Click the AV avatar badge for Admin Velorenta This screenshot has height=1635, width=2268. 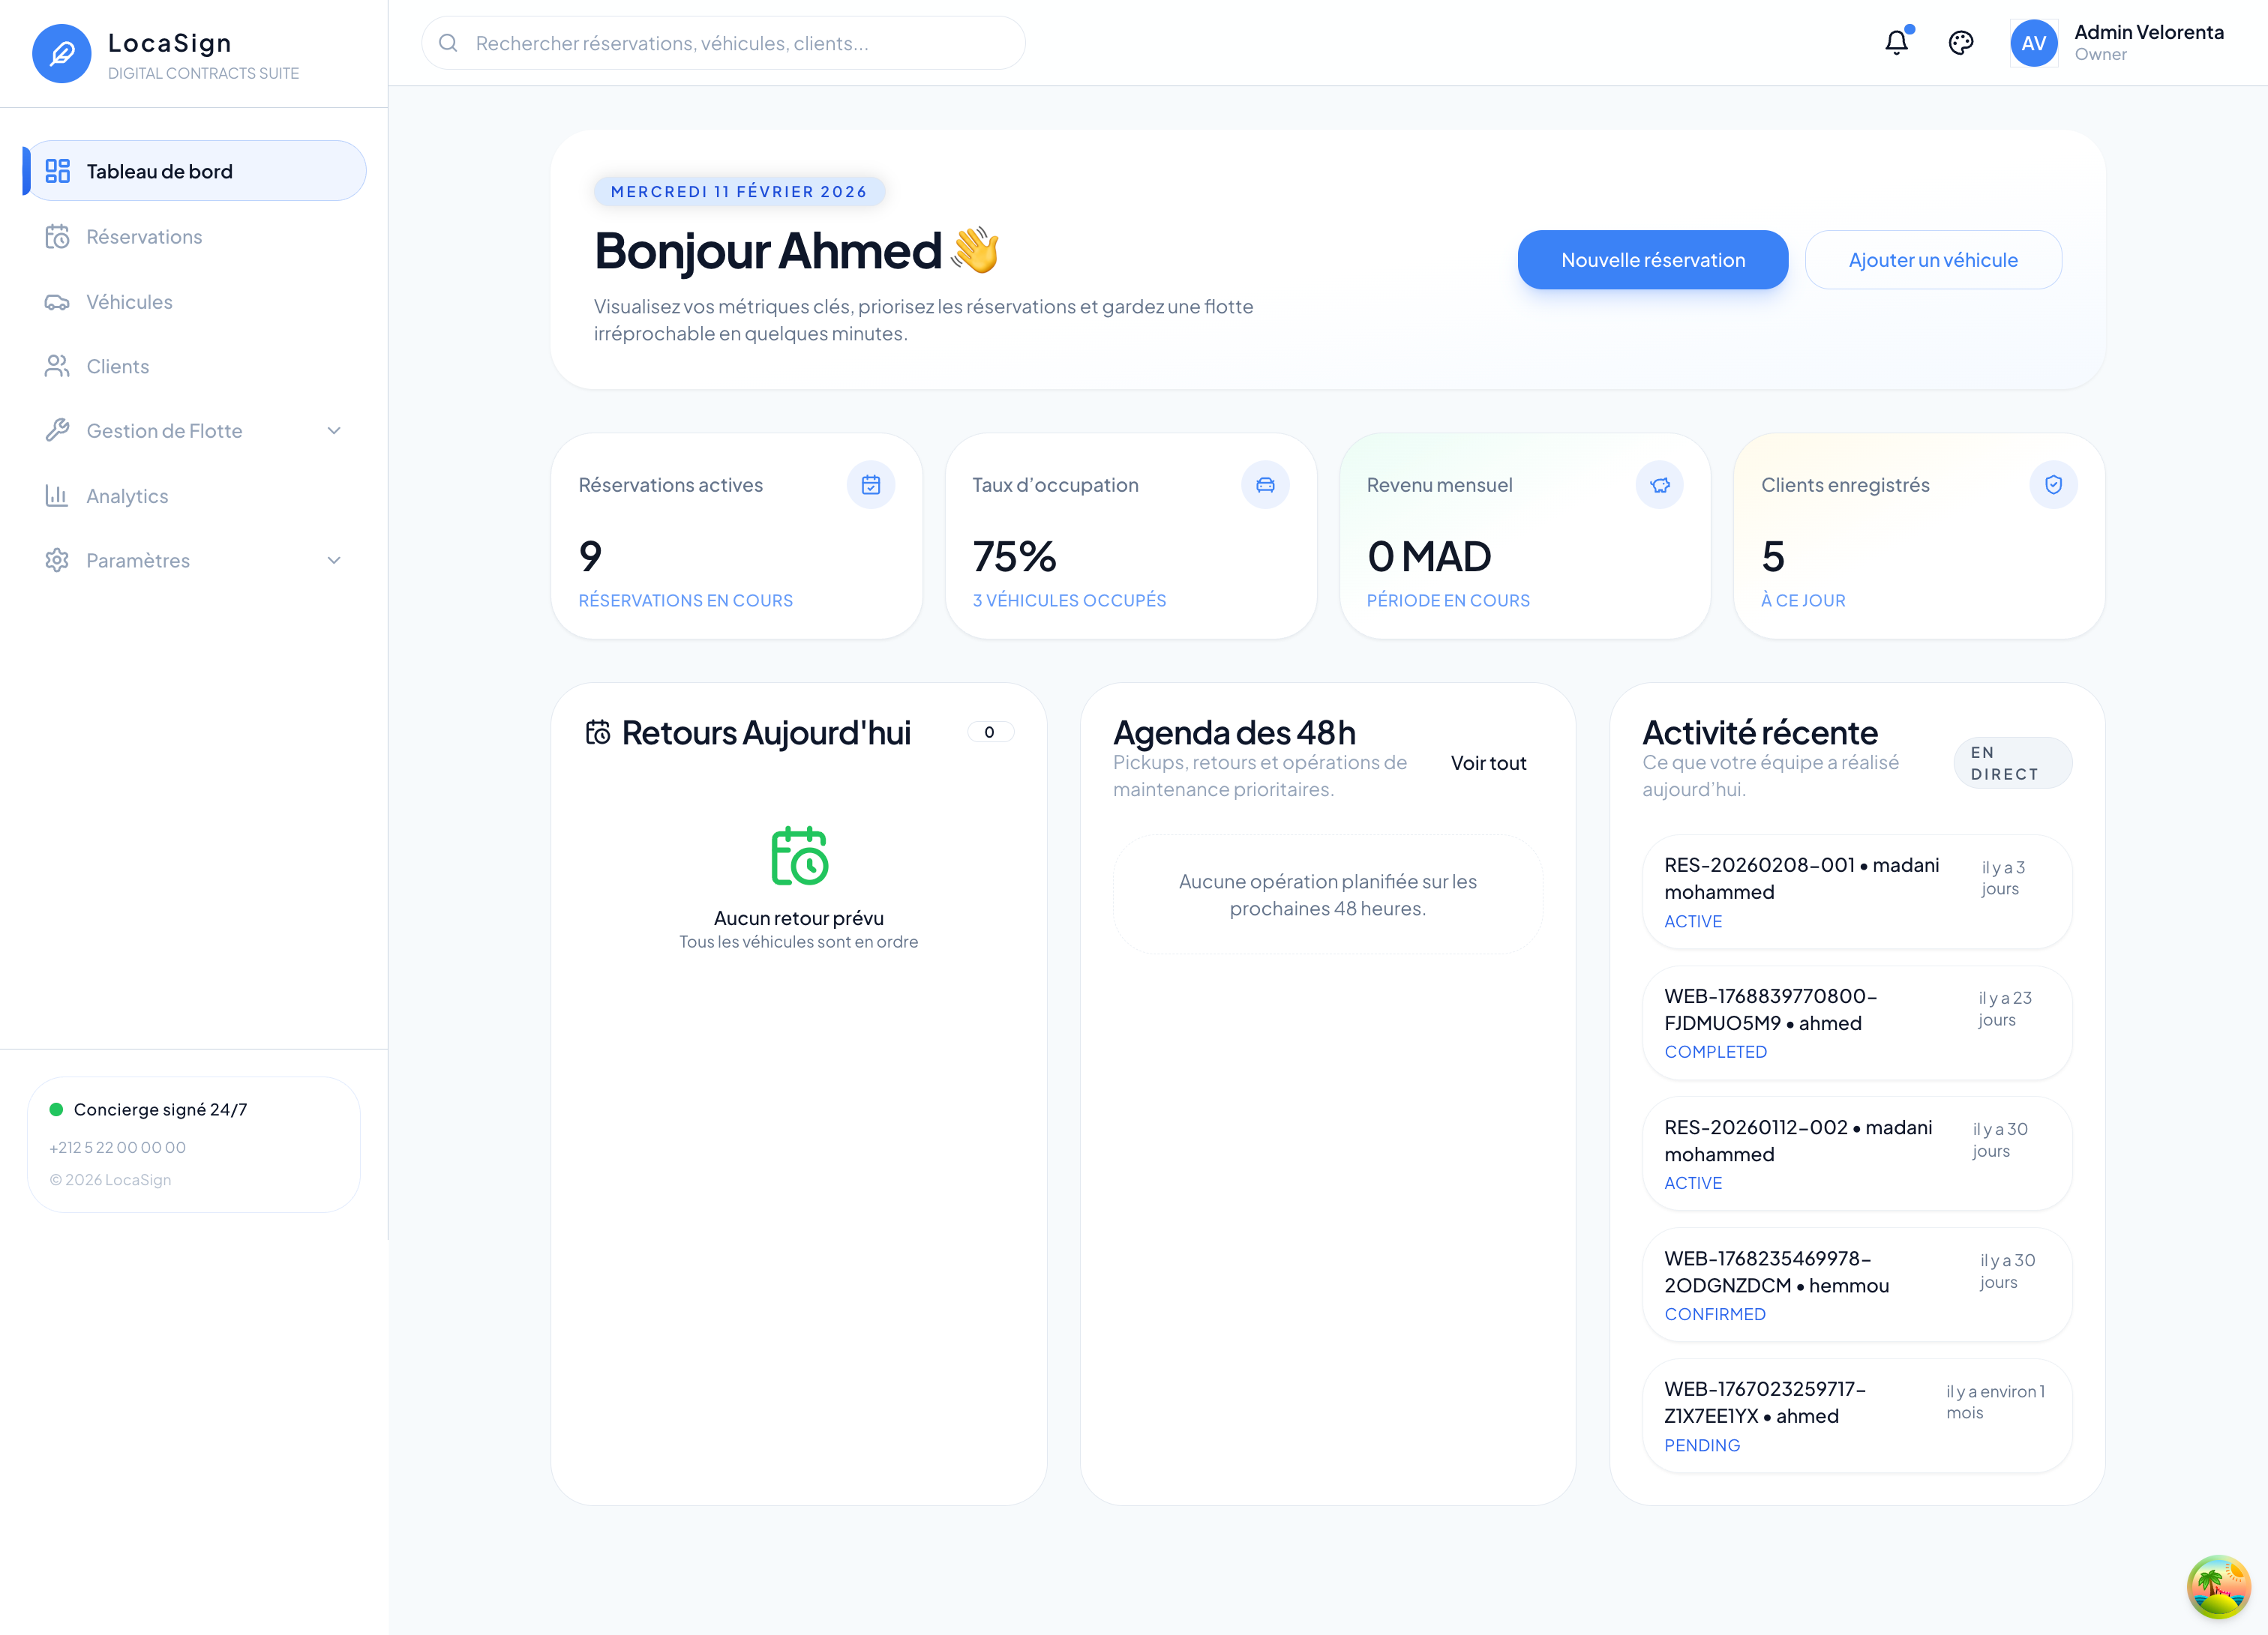(x=2033, y=43)
